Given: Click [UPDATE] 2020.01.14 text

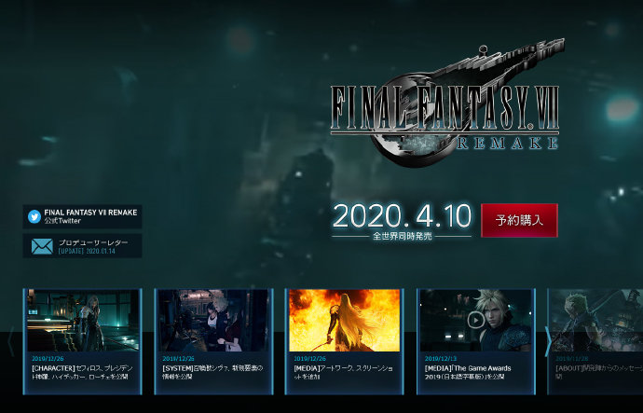Looking at the screenshot, I should point(87,251).
